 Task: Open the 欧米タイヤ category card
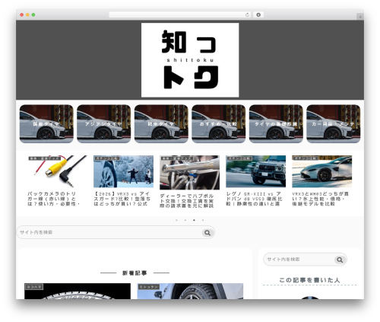[x=161, y=124]
